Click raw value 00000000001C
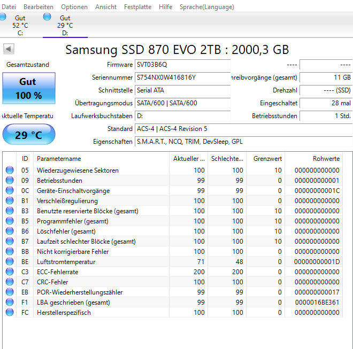 317,191
